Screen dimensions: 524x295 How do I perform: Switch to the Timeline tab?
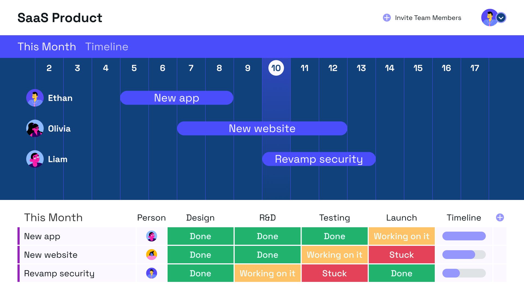(x=107, y=47)
